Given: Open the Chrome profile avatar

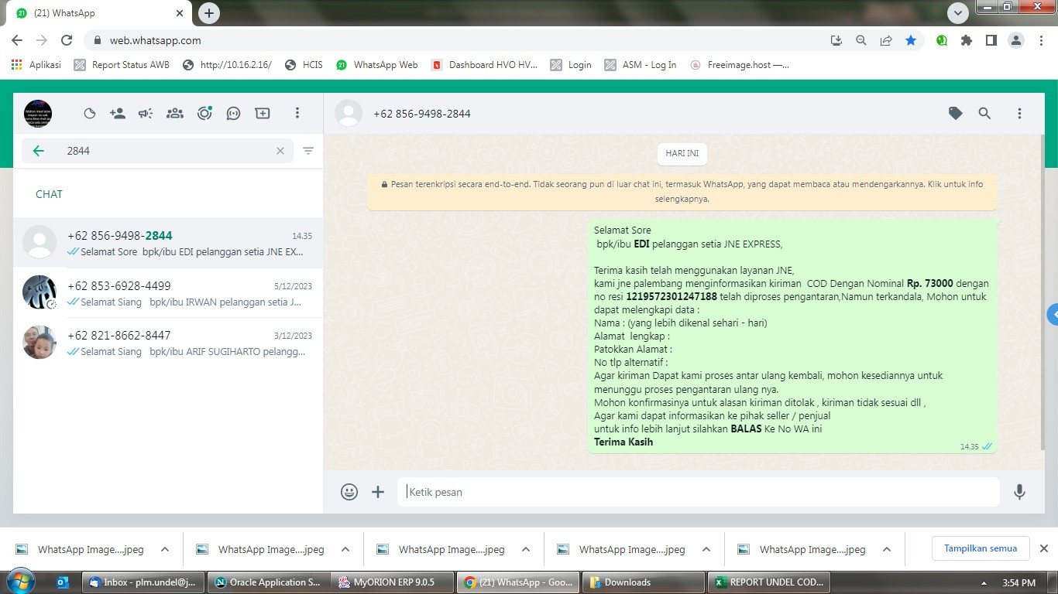Looking at the screenshot, I should tap(1016, 40).
